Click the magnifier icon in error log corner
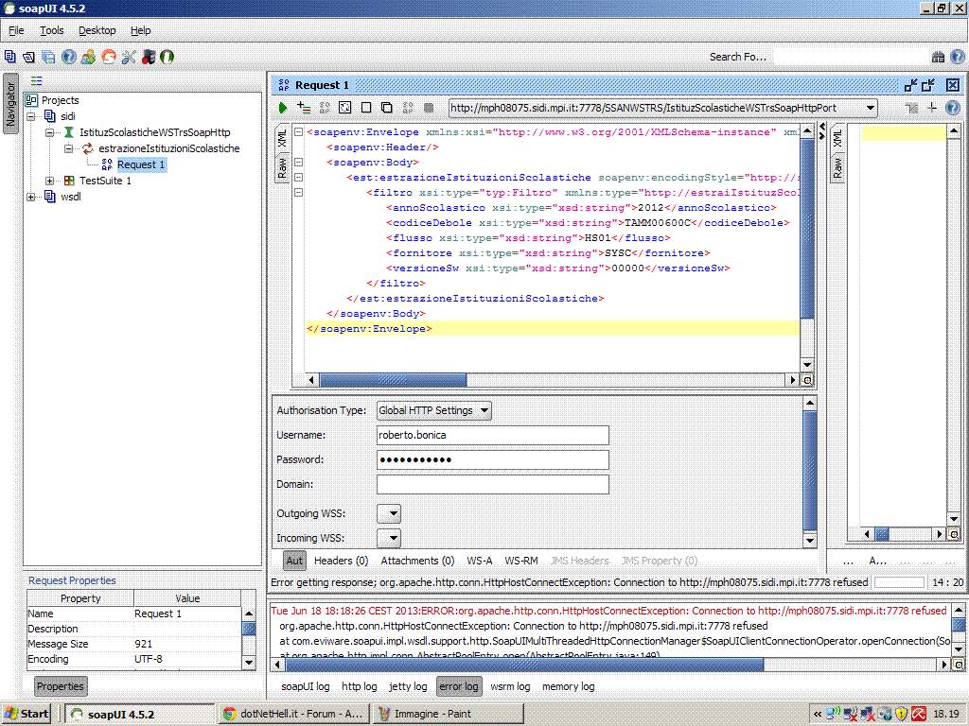This screenshot has width=969, height=726. [959, 665]
